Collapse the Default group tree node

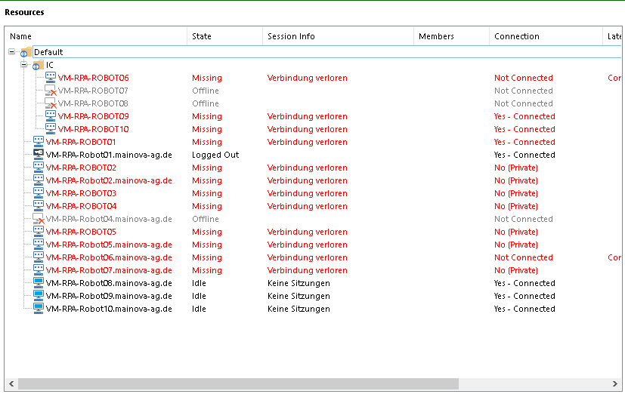12,52
